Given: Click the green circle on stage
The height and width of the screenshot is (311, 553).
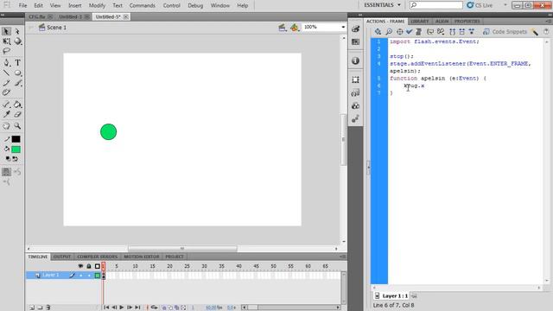Looking at the screenshot, I should pos(109,132).
